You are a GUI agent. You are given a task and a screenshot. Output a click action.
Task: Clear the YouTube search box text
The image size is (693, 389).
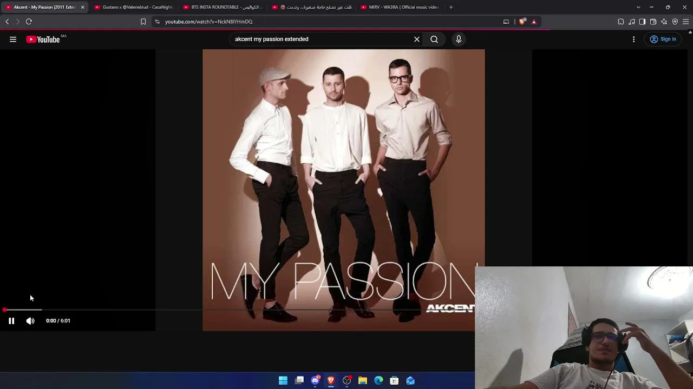tap(417, 39)
